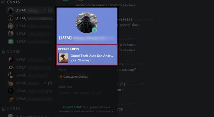The width and height of the screenshot is (214, 117).
Task: Select the CNN LS voice channel speaker icon
Action: pyautogui.click(x=3, y=2)
